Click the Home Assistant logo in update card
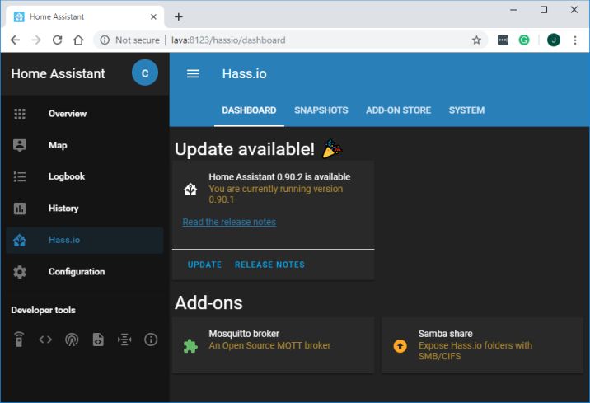The width and height of the screenshot is (590, 403). tap(190, 189)
